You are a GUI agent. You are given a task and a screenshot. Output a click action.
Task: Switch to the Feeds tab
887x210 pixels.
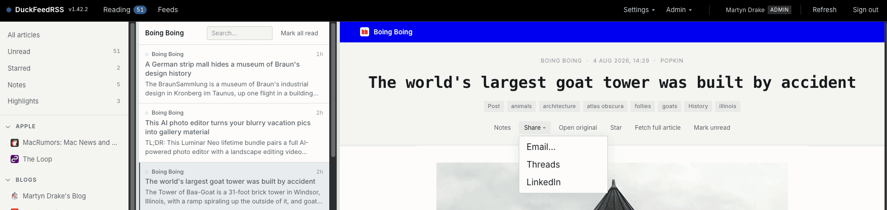click(168, 10)
